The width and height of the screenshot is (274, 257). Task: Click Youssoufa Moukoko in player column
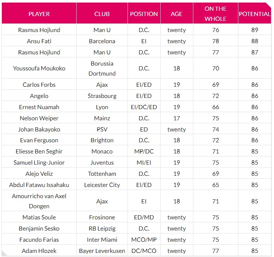pos(39,68)
